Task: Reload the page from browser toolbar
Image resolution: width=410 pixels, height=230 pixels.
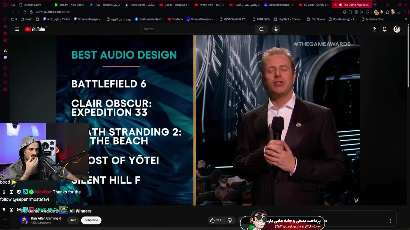Action: click(x=24, y=12)
